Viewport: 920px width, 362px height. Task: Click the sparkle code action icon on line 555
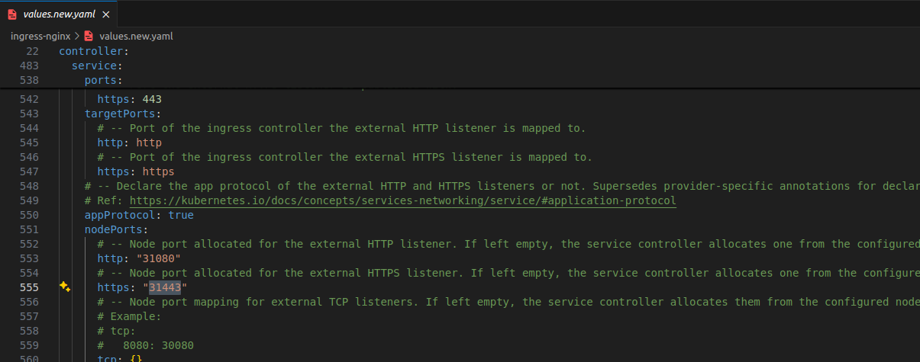65,287
